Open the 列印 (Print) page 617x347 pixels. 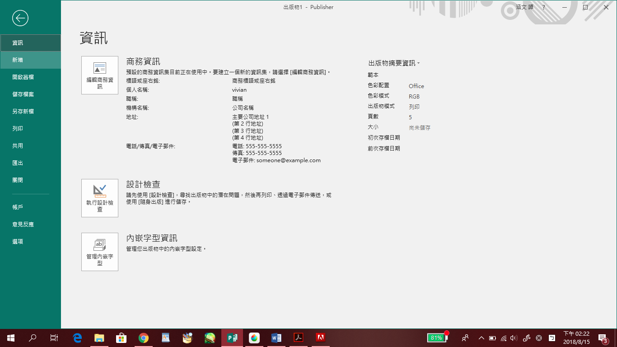18,129
